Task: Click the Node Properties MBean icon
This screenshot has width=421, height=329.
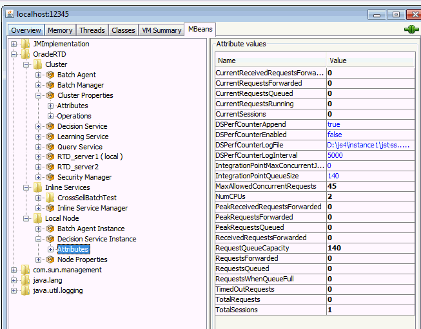Action: (x=50, y=259)
